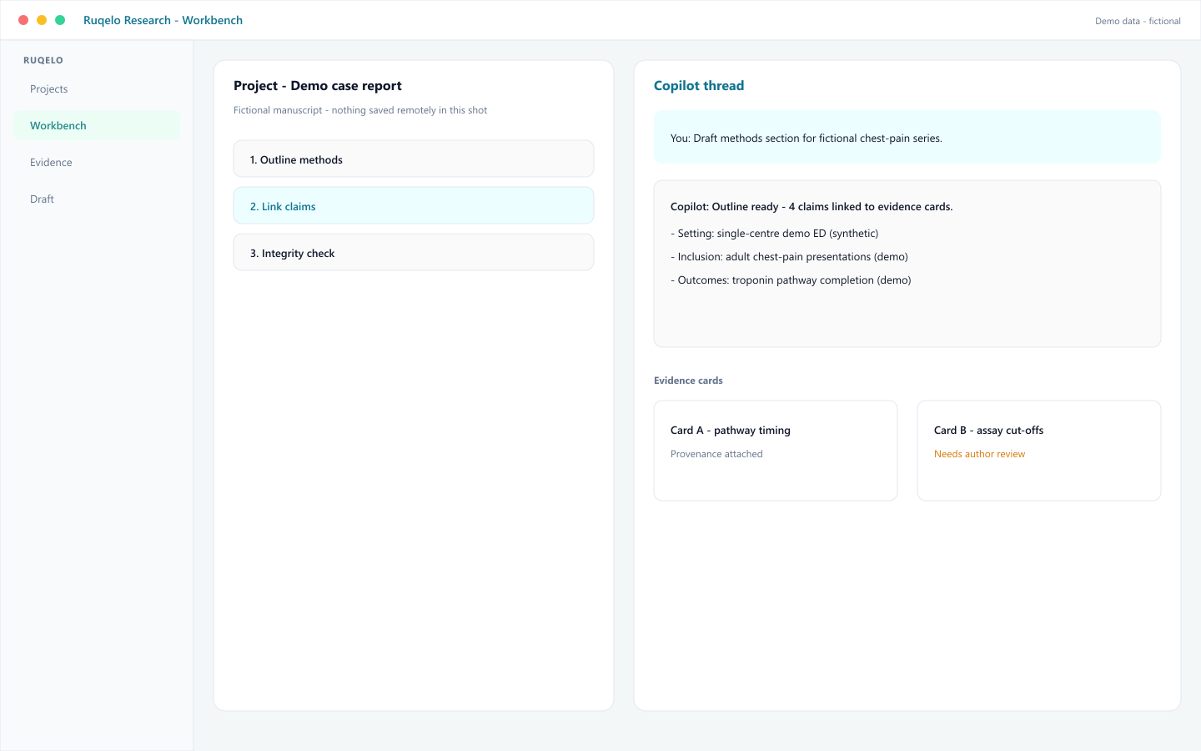Open Card A - pathway timing
The image size is (1201, 751).
tap(776, 451)
